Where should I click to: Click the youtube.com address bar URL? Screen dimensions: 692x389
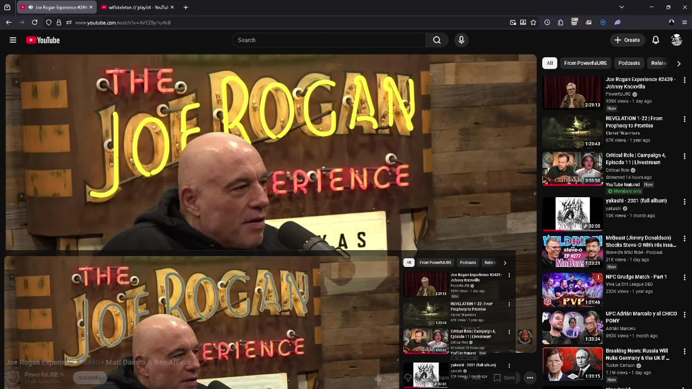coord(123,23)
